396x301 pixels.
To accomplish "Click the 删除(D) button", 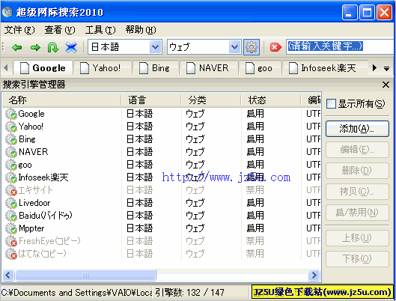I will (357, 171).
